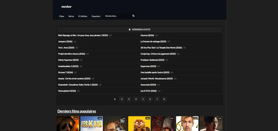Click the bell icon beside Derniers Ajouts
Image resolution: width=278 pixels, height=131 pixels.
click(x=129, y=30)
